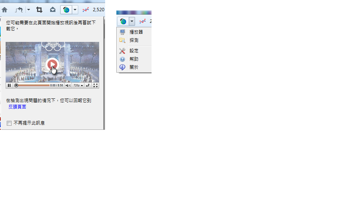Open the dropdown arrow beside back arrow
The image size is (345, 202).
pyautogui.click(x=28, y=10)
